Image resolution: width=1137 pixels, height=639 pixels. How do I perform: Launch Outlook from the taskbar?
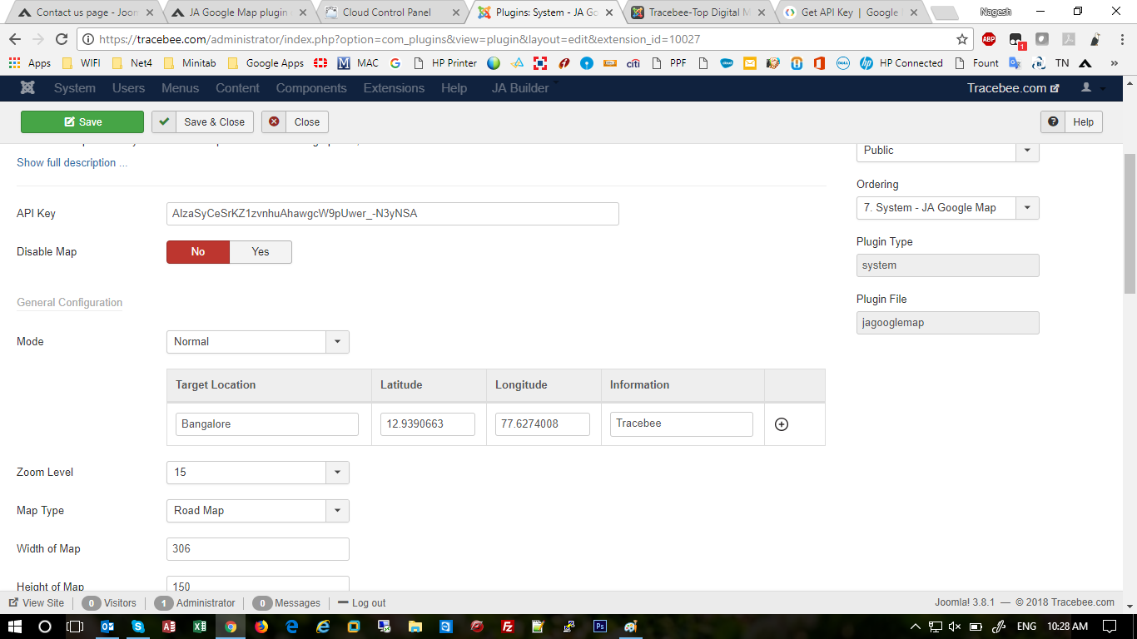[107, 627]
